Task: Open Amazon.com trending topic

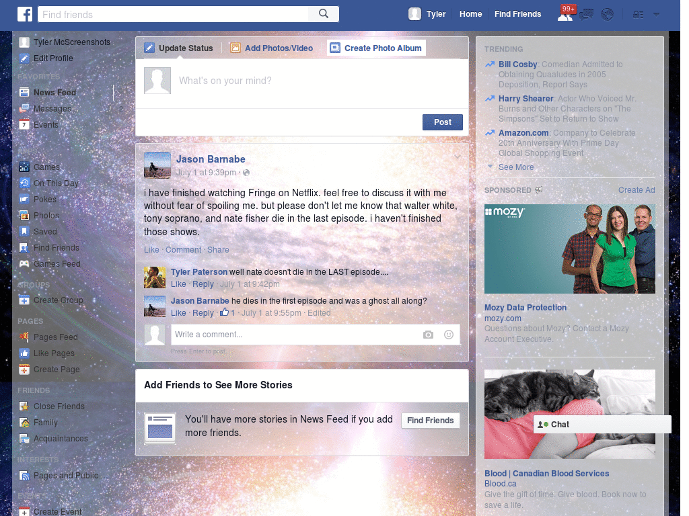Action: [523, 133]
